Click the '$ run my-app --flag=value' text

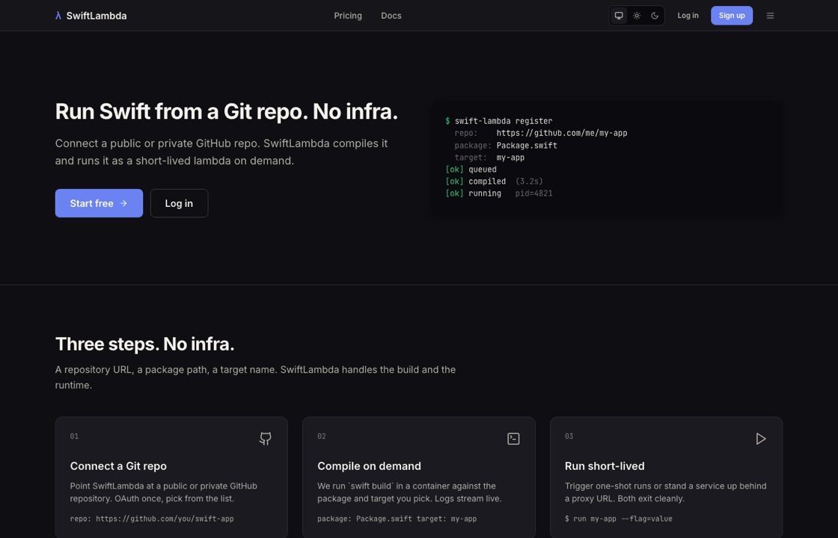(618, 519)
